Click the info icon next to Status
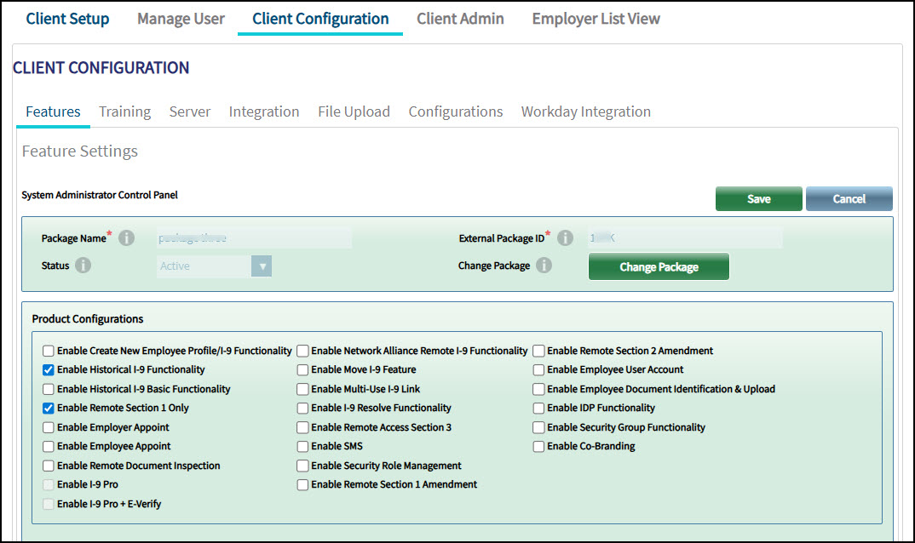The height and width of the screenshot is (543, 915). (x=83, y=266)
